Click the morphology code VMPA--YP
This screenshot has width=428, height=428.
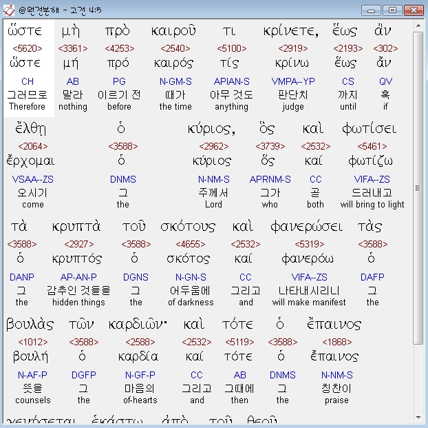(293, 81)
